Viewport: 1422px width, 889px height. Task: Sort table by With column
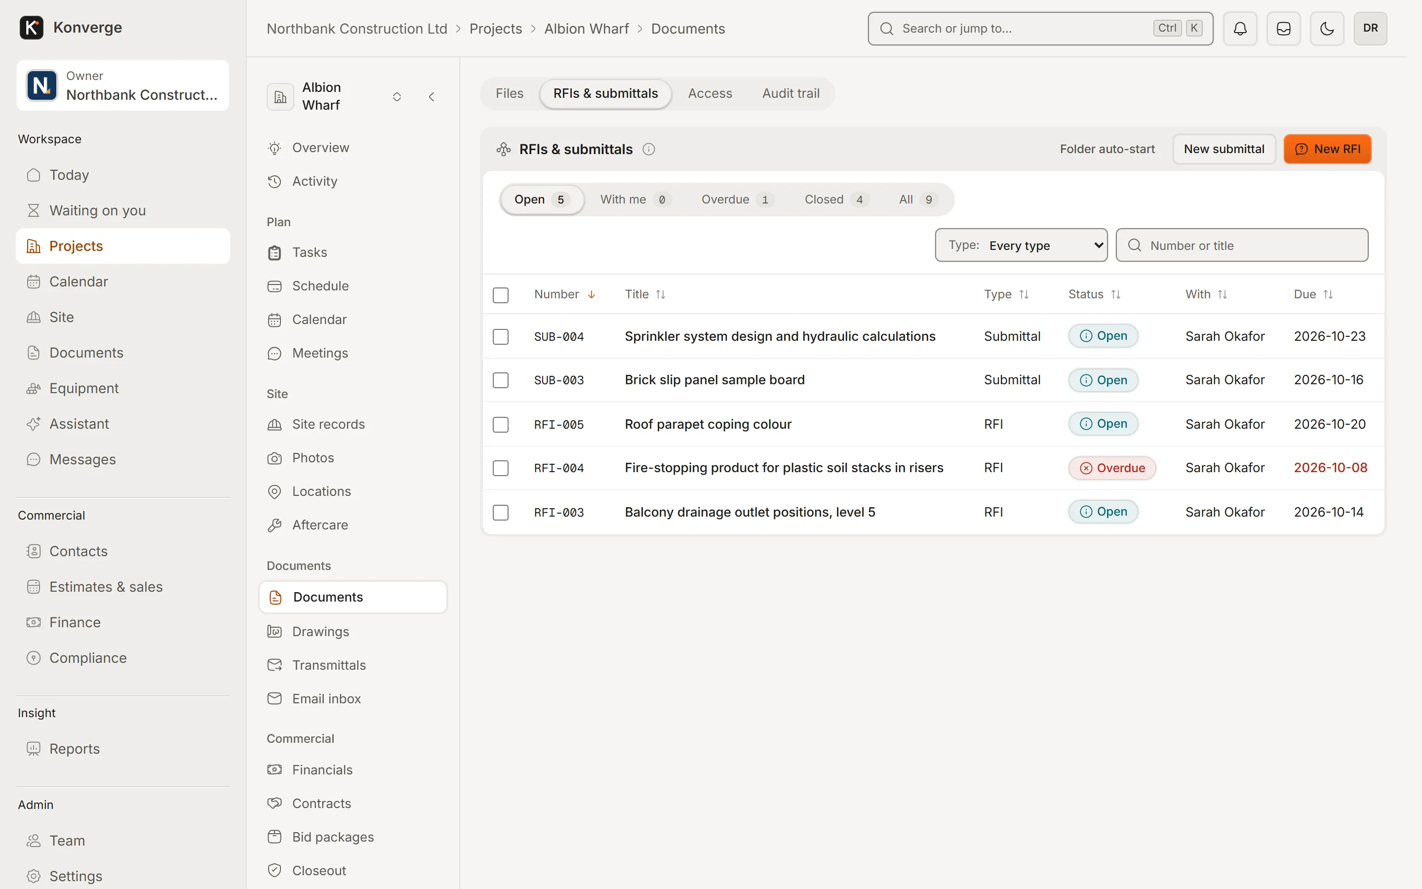coord(1206,294)
